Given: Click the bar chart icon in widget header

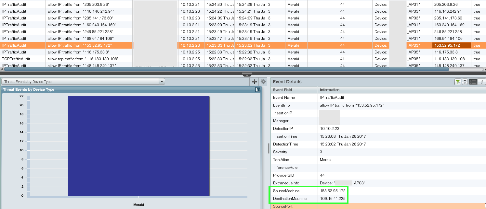Looking at the screenshot, I should [x=258, y=89].
